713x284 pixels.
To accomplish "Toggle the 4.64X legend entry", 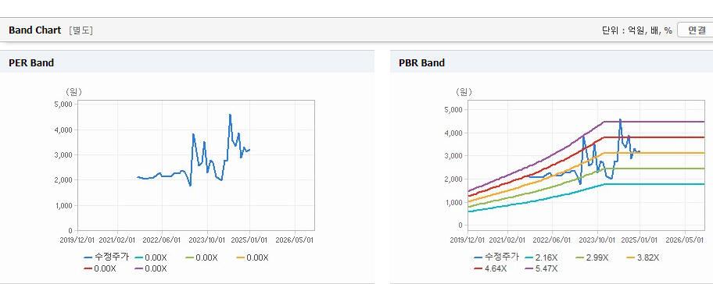I will [x=491, y=268].
